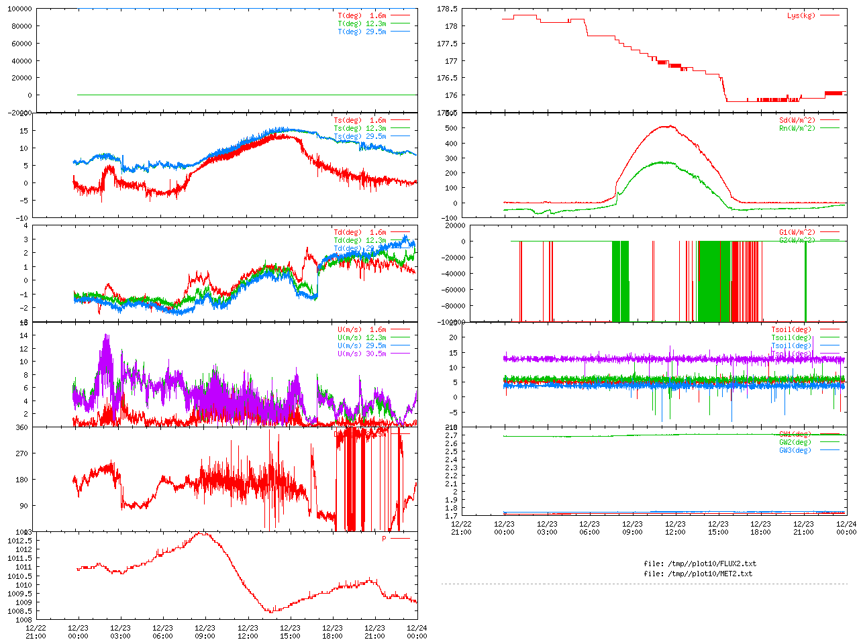Click the 'P' pressure legend label

pos(385,539)
